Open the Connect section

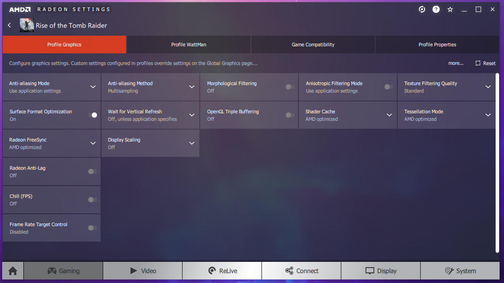pos(302,271)
